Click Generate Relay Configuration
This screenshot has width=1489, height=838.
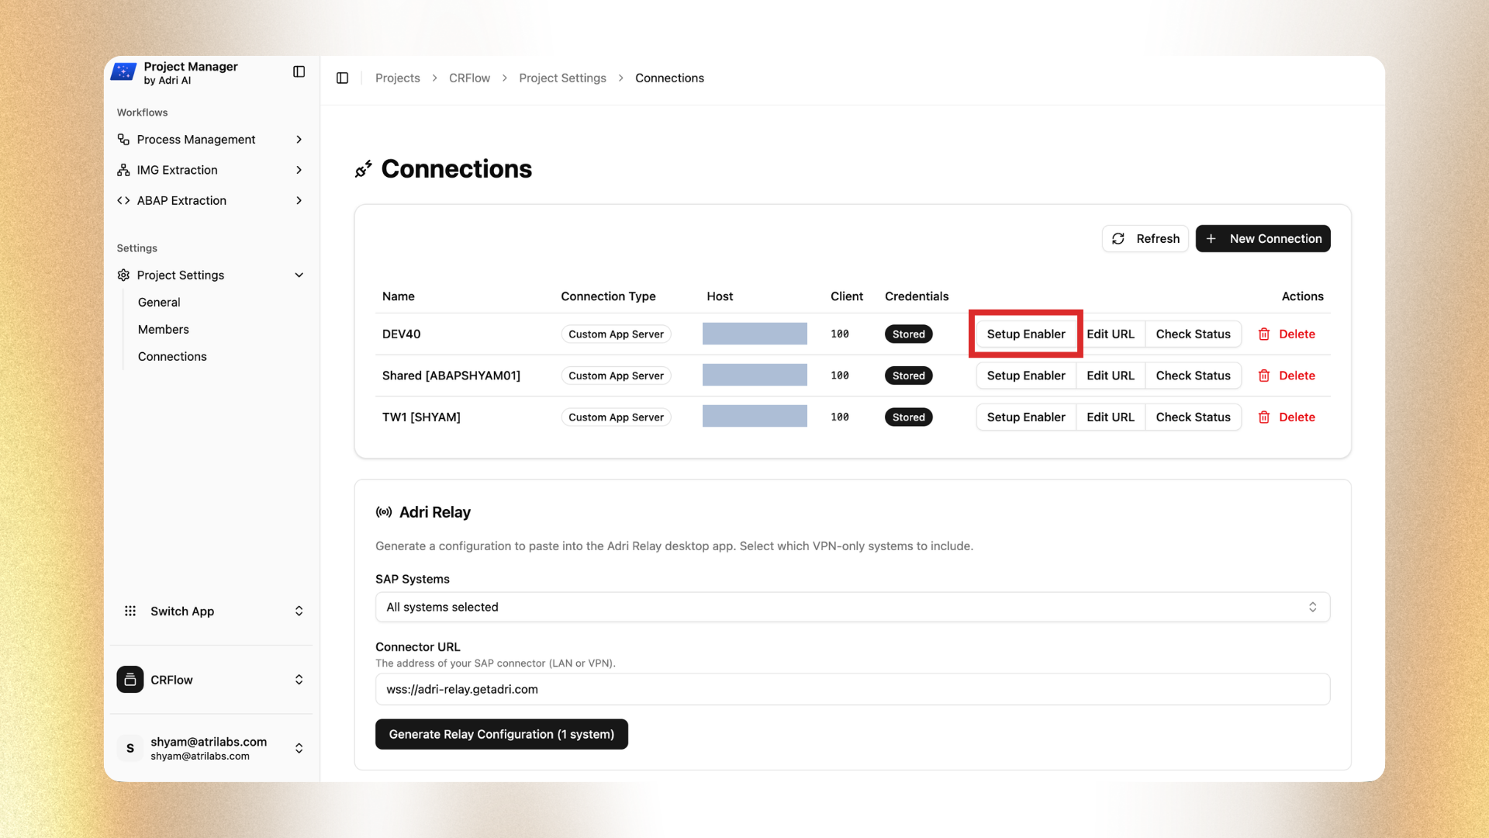coord(501,733)
